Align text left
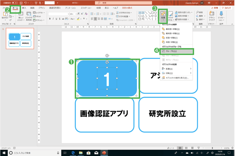This screenshot has height=156, width=235. click(92, 19)
